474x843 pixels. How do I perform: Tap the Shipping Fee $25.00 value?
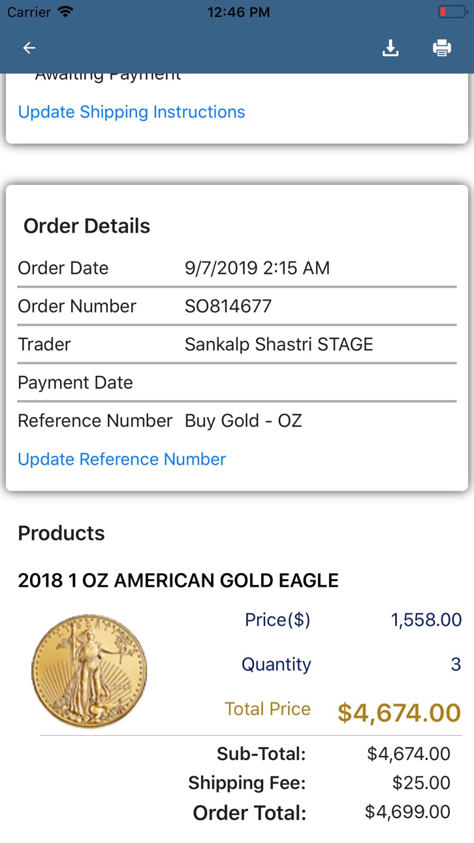point(421,782)
